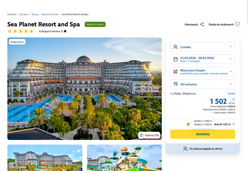Collapse the Cena razem price breakdown
This screenshot has width=248, height=171.
point(223,113)
